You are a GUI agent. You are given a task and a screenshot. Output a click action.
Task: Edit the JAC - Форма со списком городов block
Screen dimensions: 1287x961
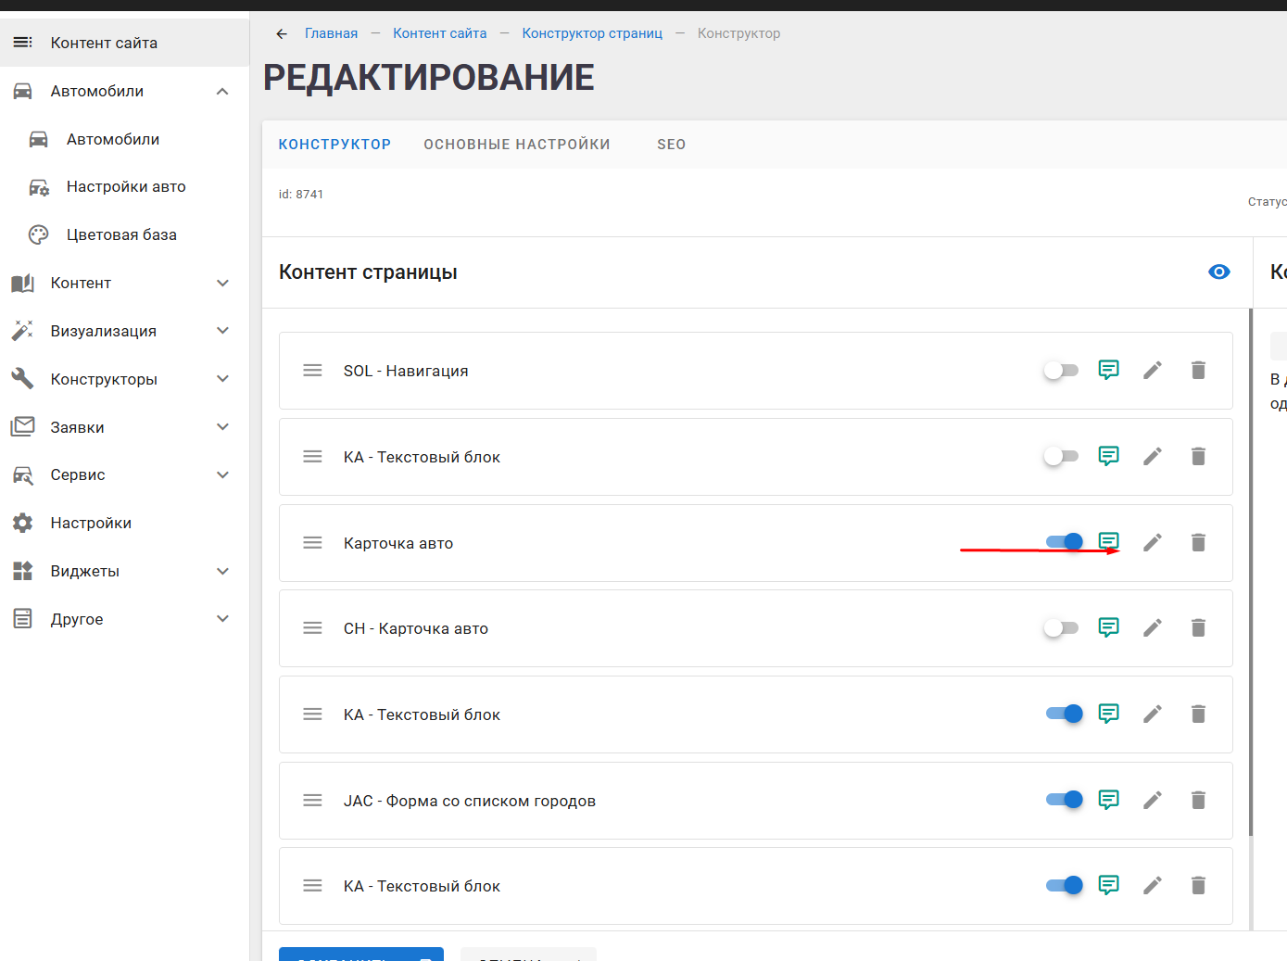pyautogui.click(x=1153, y=800)
